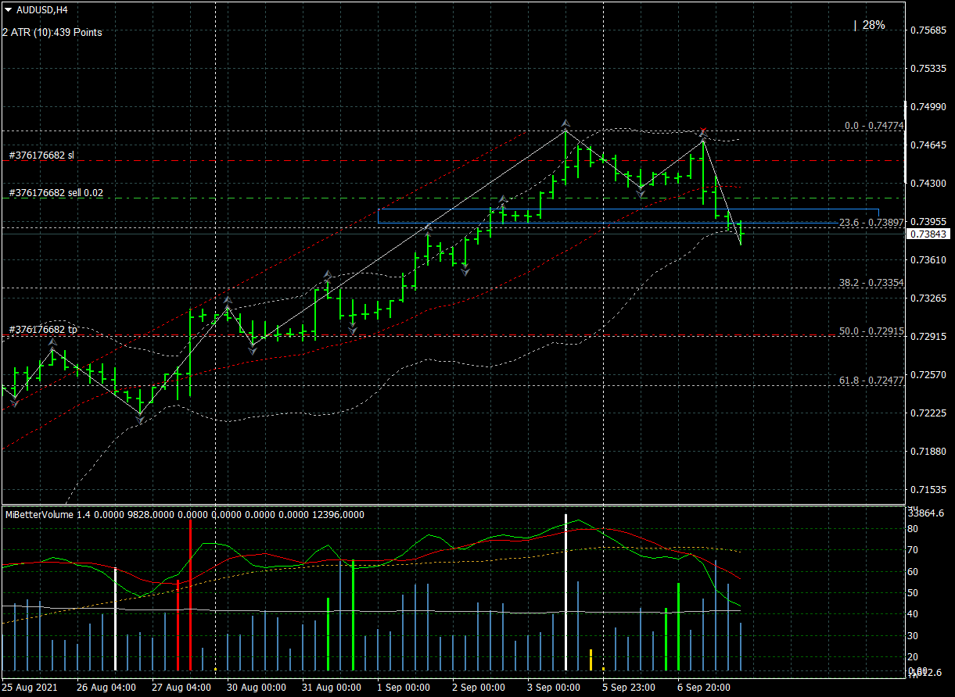The image size is (955, 697).
Task: Click the '30 Aug 00:00' time label
Action: click(x=256, y=688)
